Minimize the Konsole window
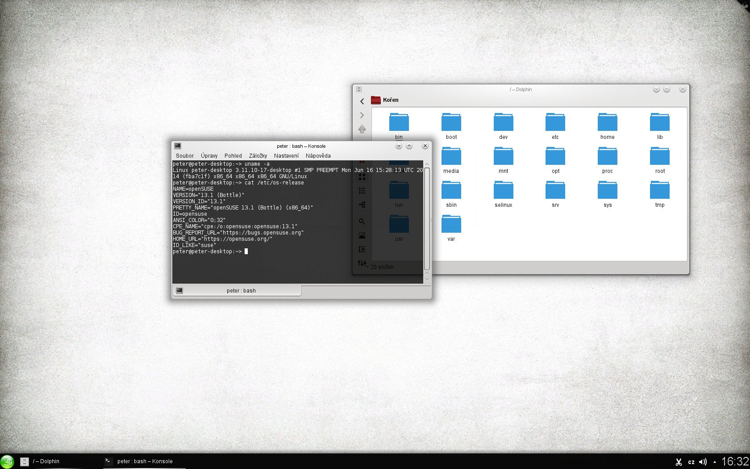 [399, 146]
